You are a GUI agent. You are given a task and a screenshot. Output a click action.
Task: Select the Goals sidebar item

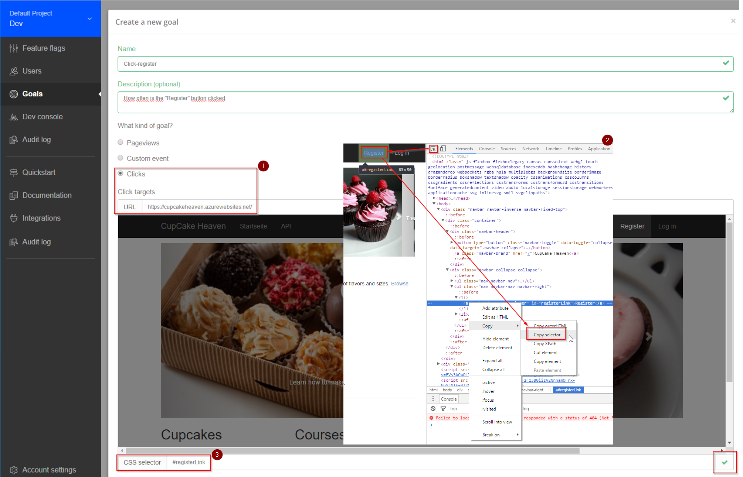(x=51, y=94)
